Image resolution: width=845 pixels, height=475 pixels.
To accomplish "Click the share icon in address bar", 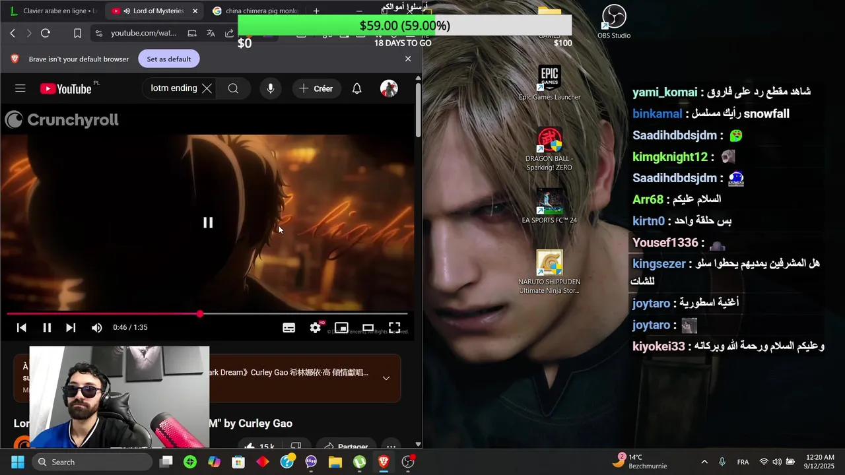I will click(229, 33).
